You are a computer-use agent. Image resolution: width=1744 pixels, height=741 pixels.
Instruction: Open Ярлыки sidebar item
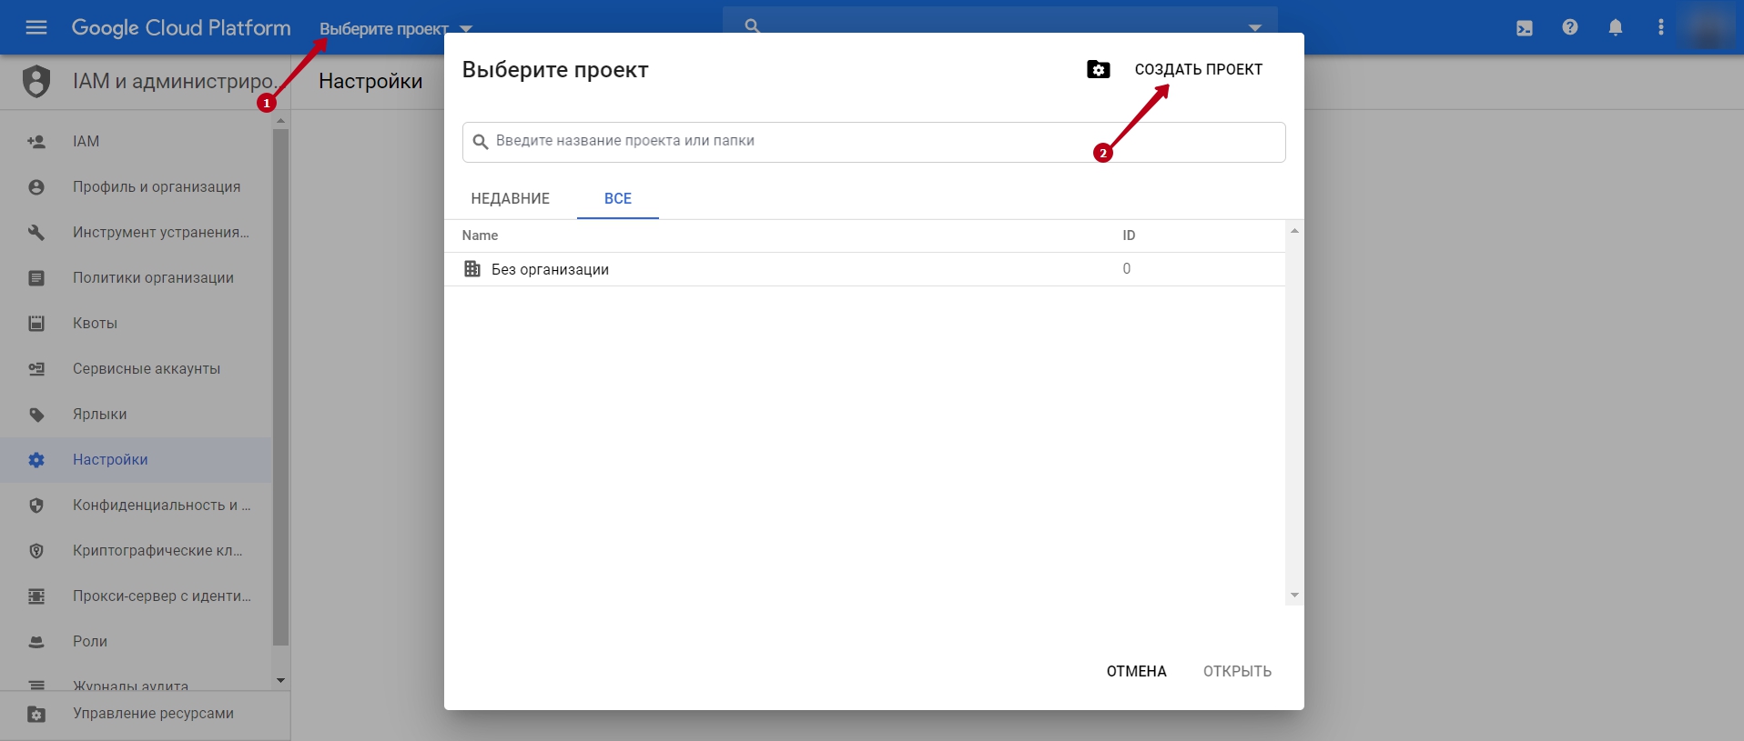pyautogui.click(x=137, y=415)
